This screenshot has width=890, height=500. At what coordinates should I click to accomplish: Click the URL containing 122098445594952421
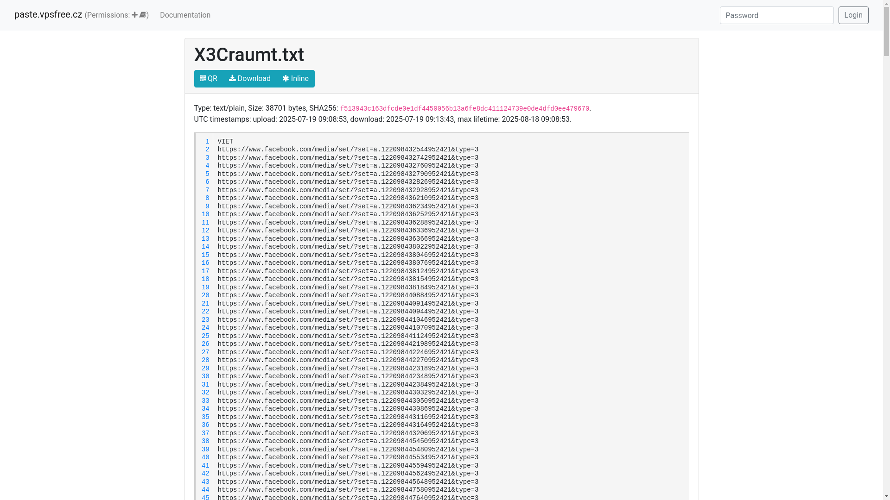pos(348,466)
